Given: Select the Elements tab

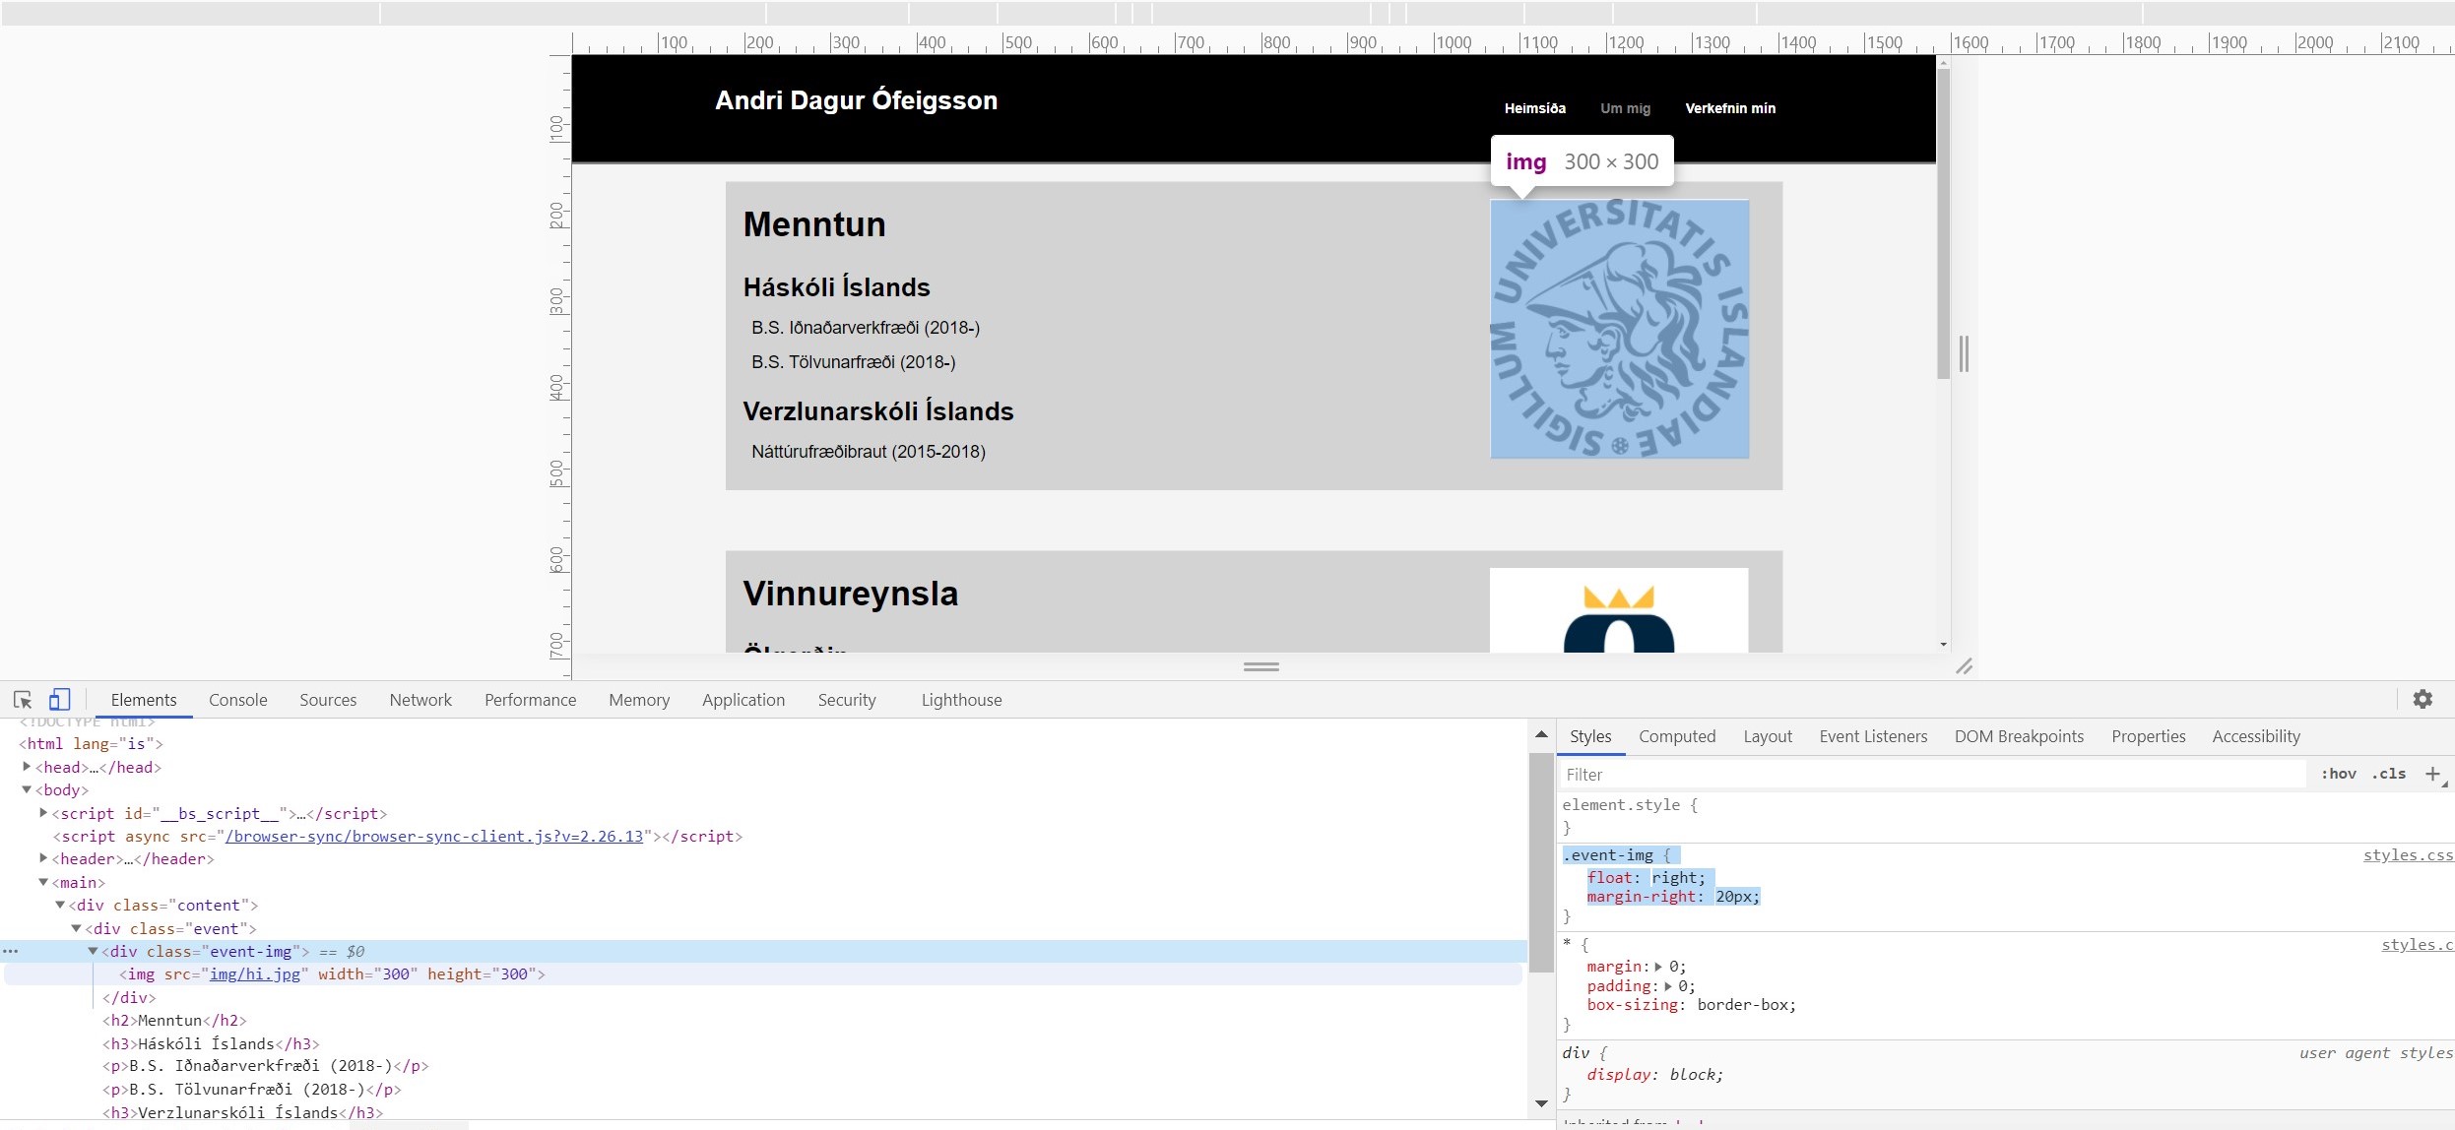Looking at the screenshot, I should 144,700.
